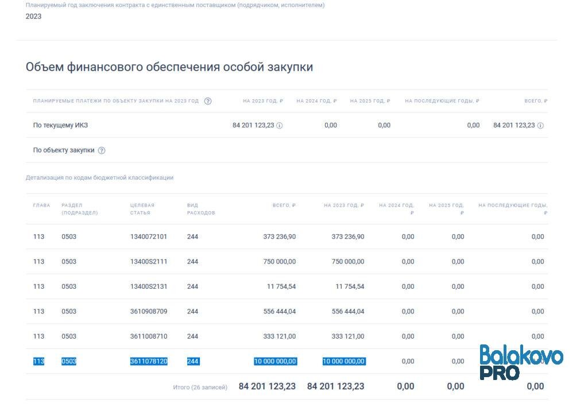Click 'РАЗДЕЛ (ПОДРАЗДЕЛ)' column header
The image size is (588, 411).
click(x=79, y=209)
